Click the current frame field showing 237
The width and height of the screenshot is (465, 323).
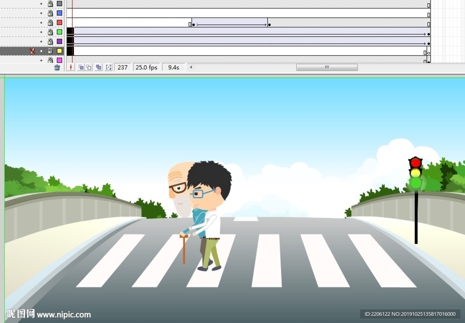point(123,67)
